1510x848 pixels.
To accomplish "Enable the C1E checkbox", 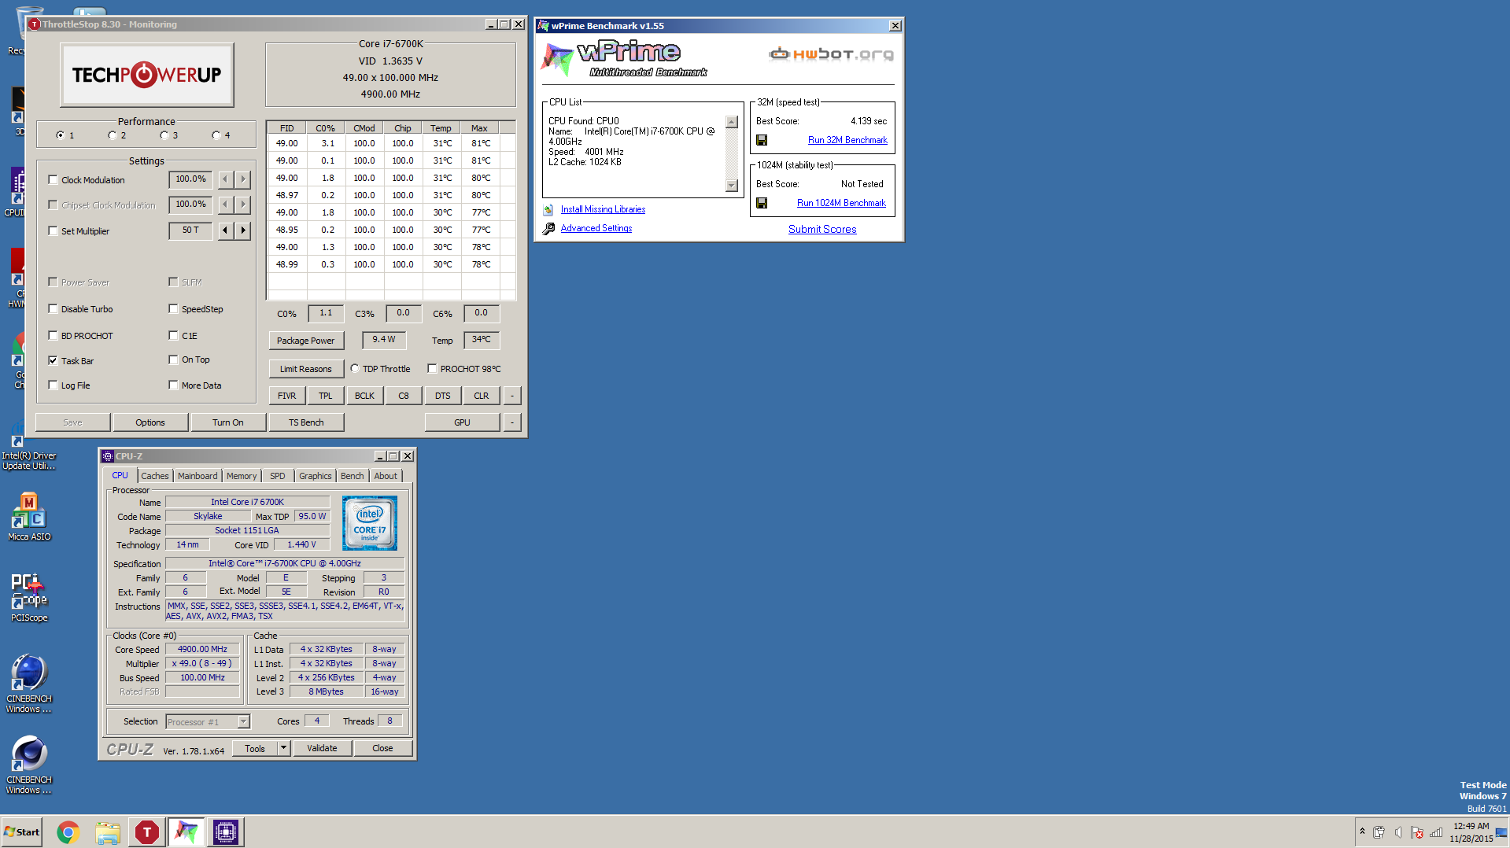I will (173, 336).
